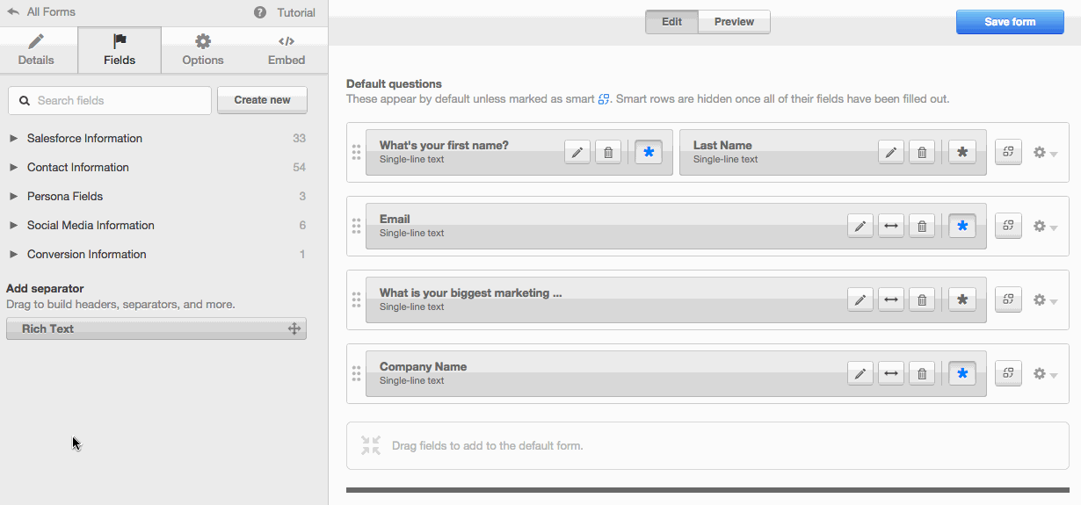This screenshot has height=505, width=1081.
Task: Toggle required star on biggest marketing field
Action: pyautogui.click(x=962, y=299)
